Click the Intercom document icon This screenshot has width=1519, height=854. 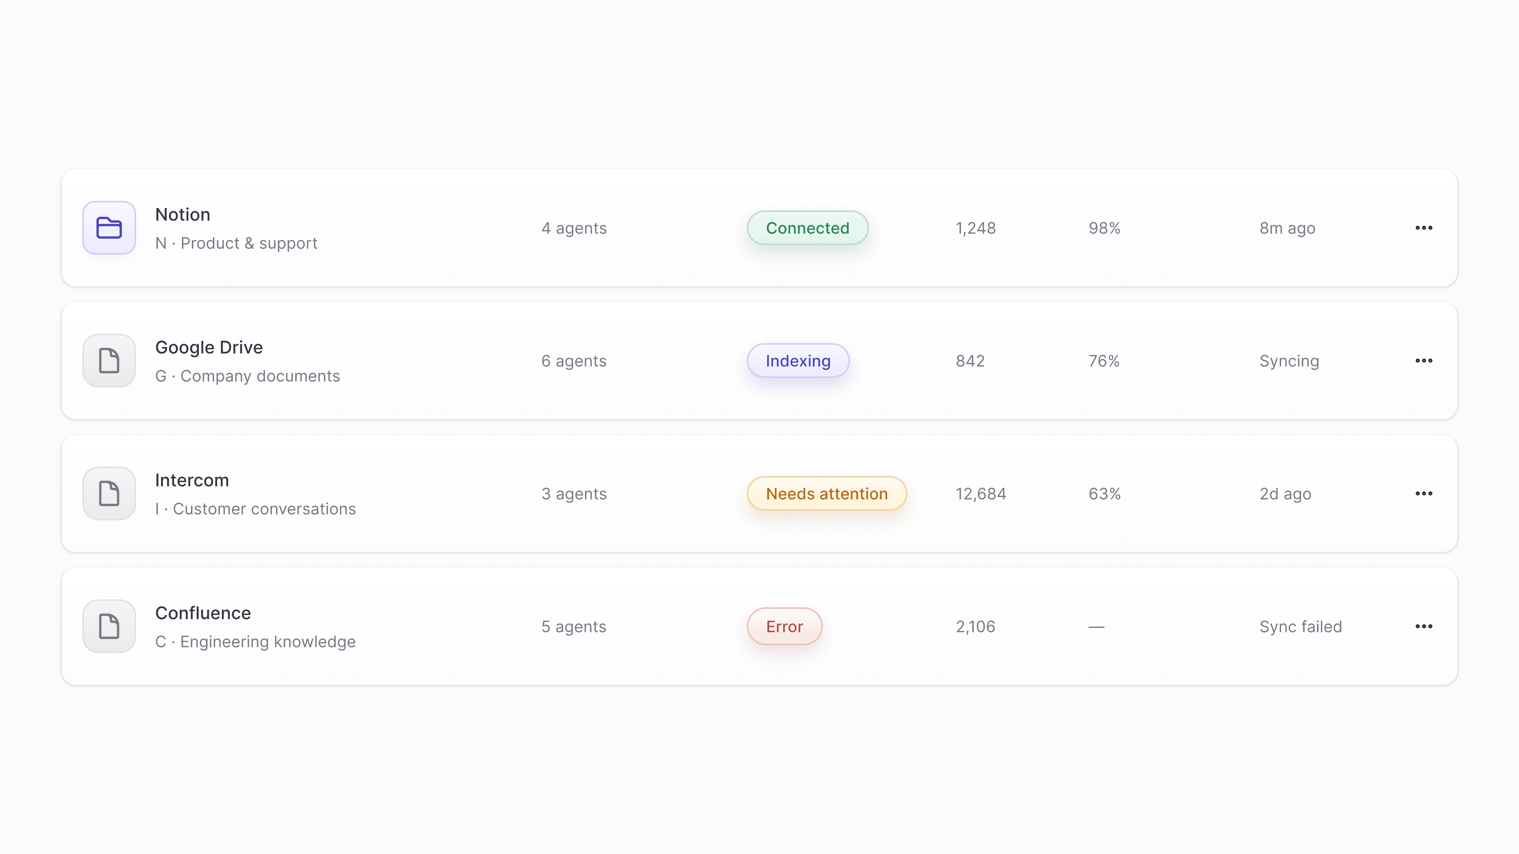[x=109, y=493]
